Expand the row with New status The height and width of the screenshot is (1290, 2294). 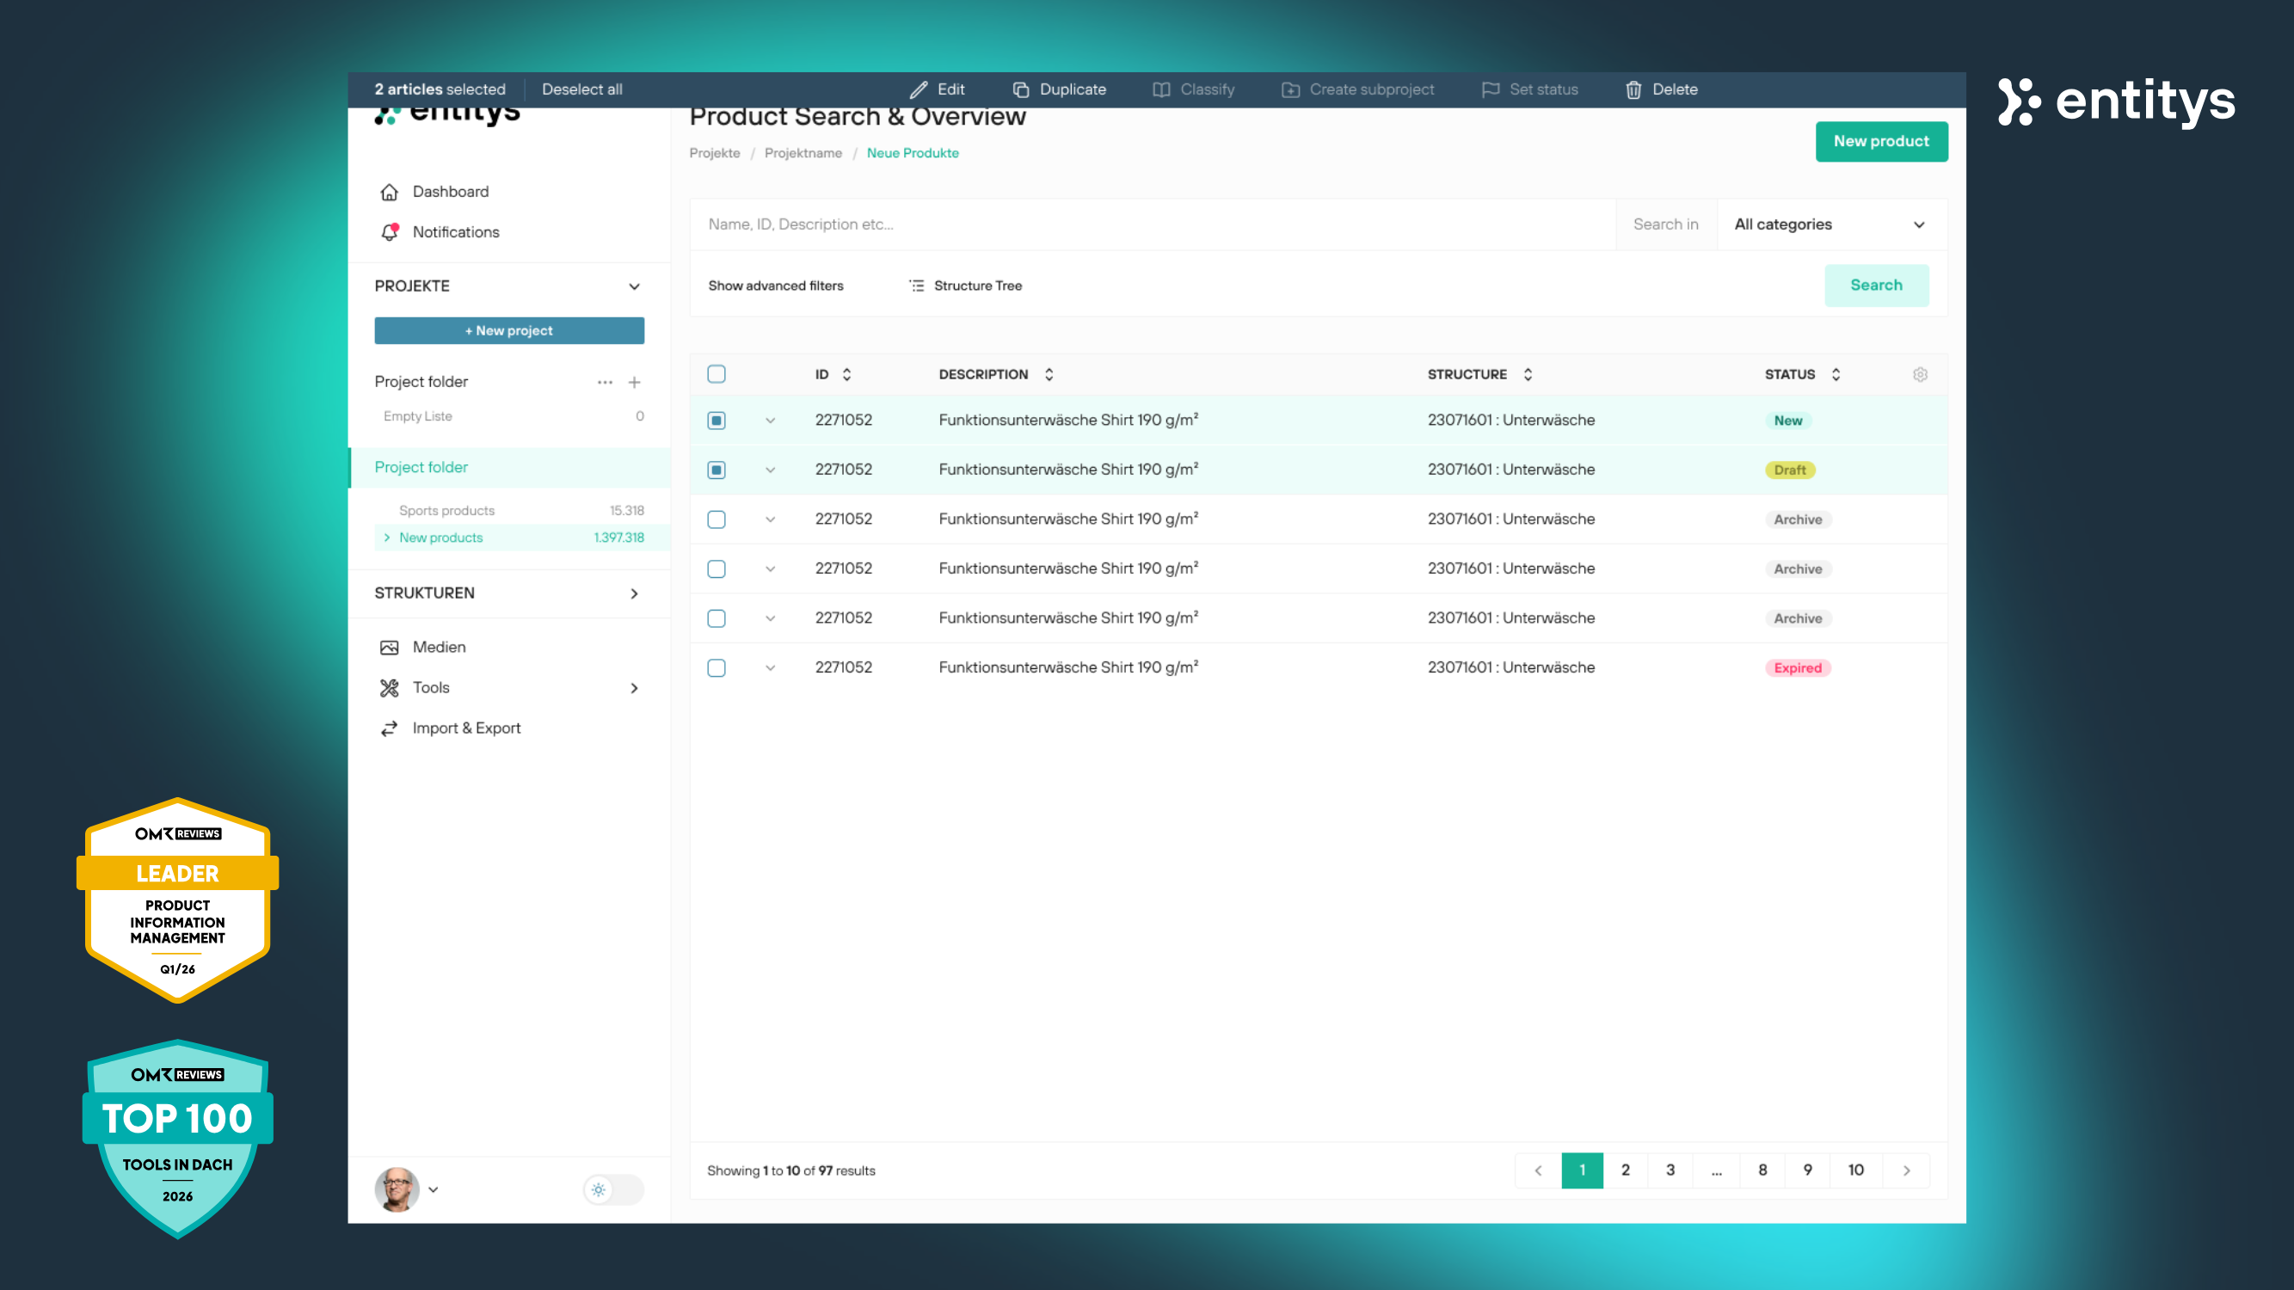771,421
